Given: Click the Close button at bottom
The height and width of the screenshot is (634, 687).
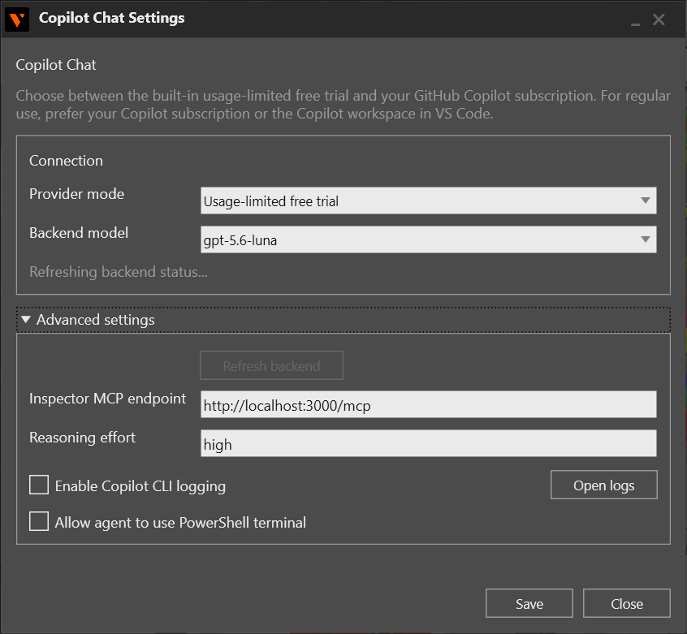Looking at the screenshot, I should [627, 604].
